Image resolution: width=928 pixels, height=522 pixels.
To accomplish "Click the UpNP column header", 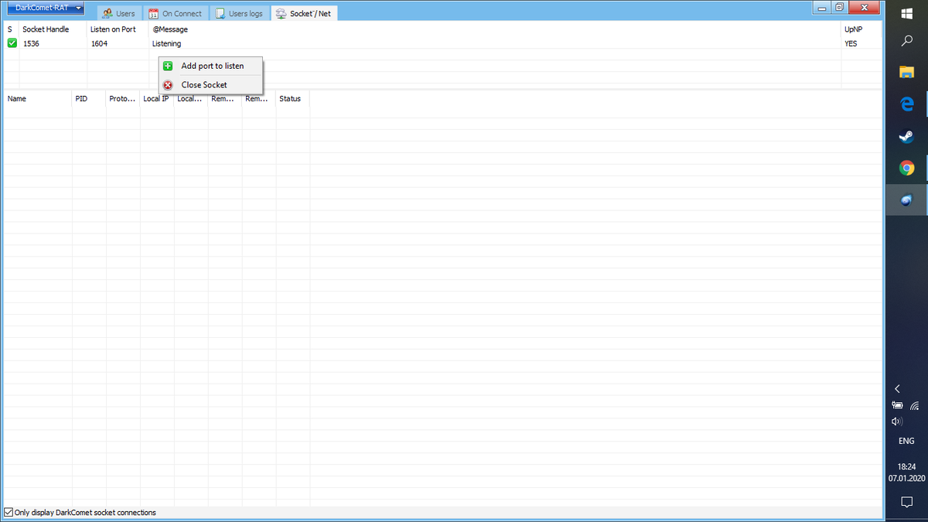I will point(861,29).
